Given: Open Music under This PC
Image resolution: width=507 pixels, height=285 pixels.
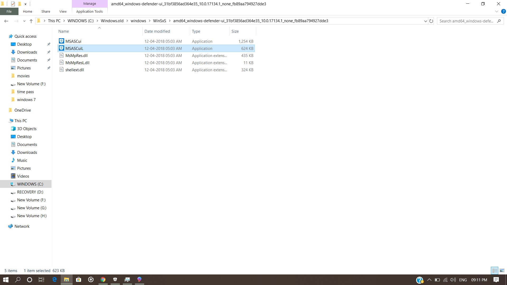Looking at the screenshot, I should click(x=22, y=160).
